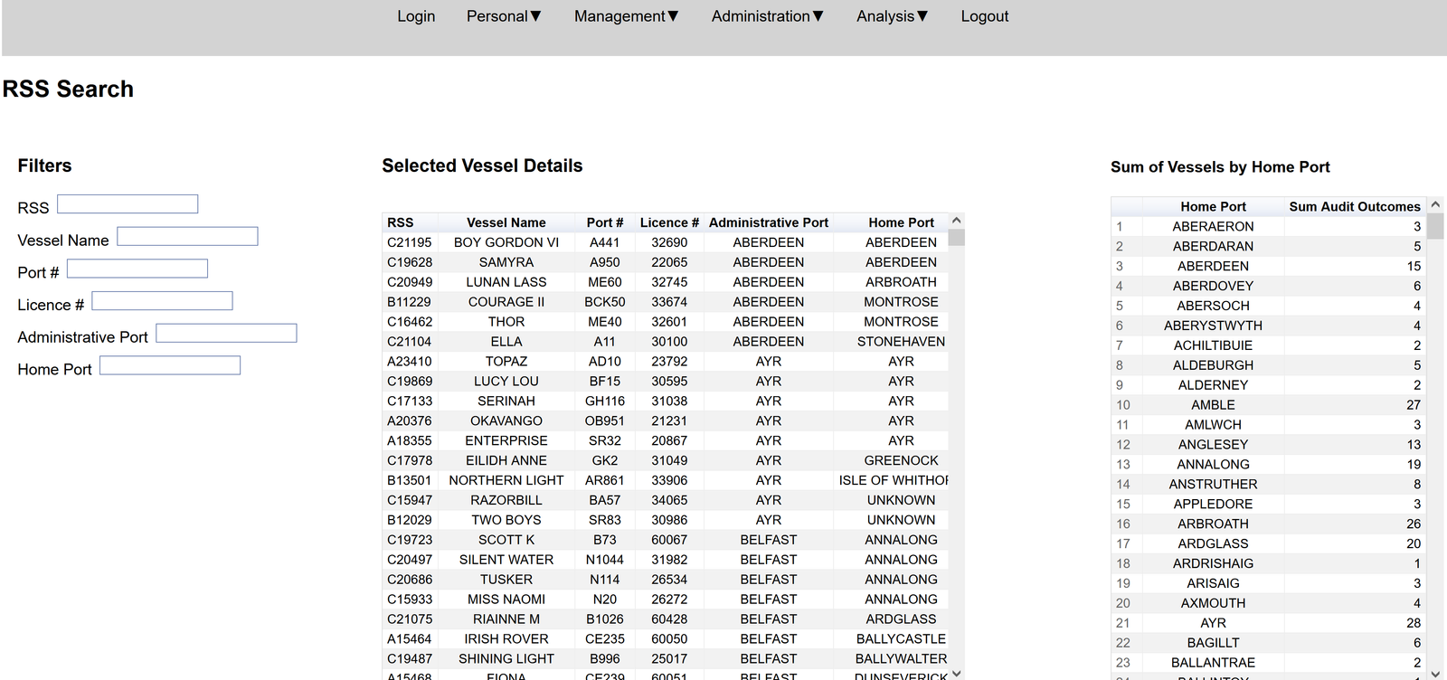Screen dimensions: 1447x680
Task: Expand the Management dropdown menu
Action: tap(626, 16)
